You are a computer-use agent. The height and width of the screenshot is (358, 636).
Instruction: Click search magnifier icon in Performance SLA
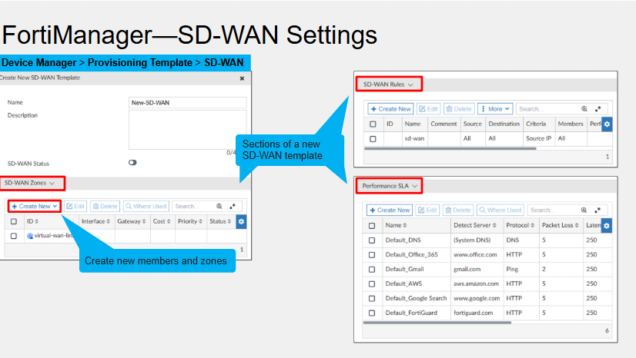584,210
